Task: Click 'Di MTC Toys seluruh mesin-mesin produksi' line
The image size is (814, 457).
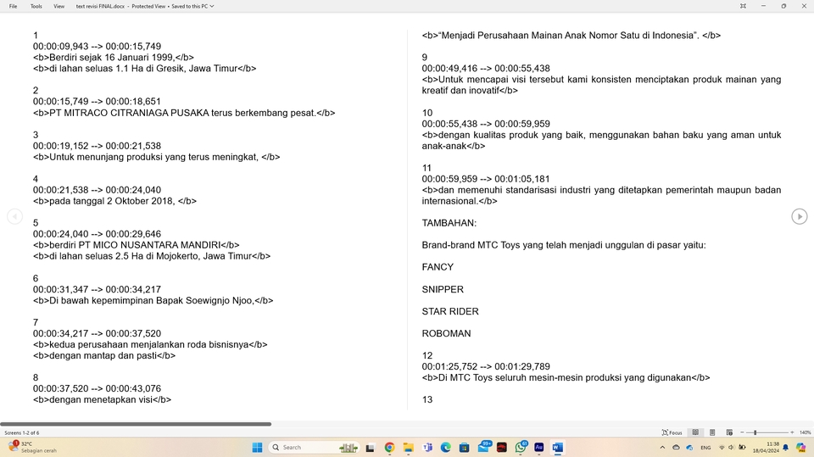Action: (x=566, y=377)
